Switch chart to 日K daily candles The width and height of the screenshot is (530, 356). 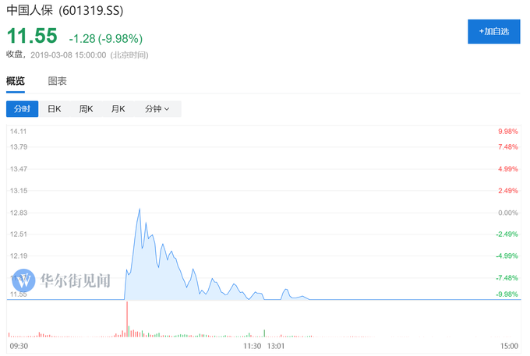click(x=54, y=109)
